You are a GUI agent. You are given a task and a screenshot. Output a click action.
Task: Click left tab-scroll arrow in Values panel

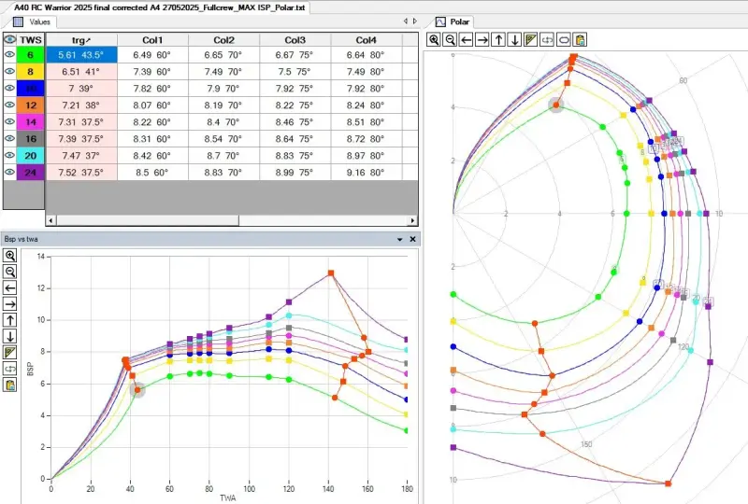click(404, 21)
